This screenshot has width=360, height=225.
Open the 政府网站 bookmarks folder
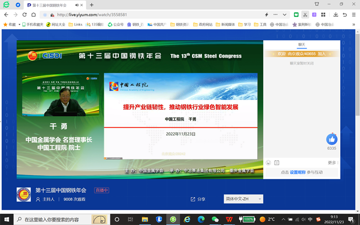202,24
